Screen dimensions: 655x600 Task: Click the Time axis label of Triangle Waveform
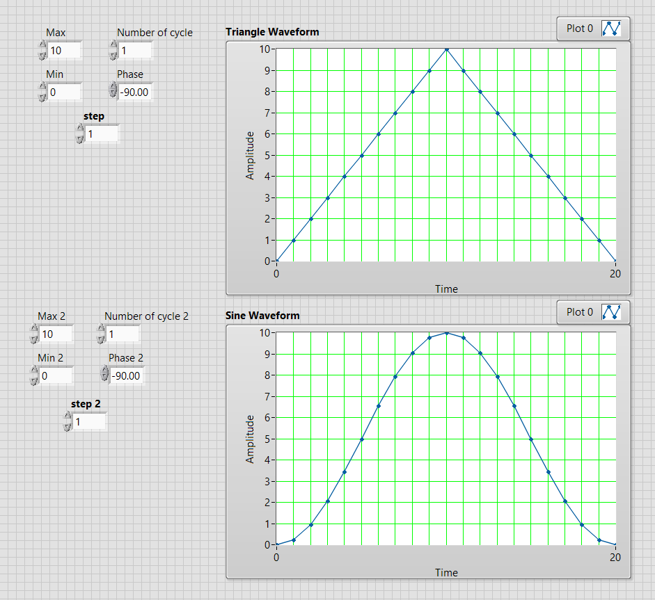[x=446, y=289]
